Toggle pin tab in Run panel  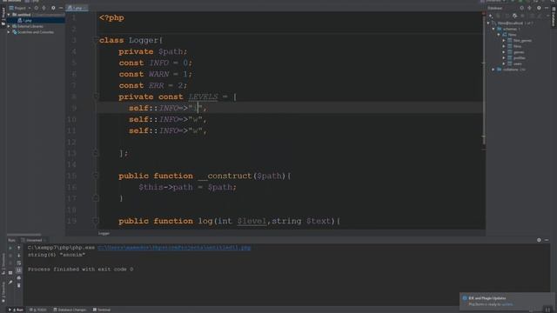click(x=10, y=283)
